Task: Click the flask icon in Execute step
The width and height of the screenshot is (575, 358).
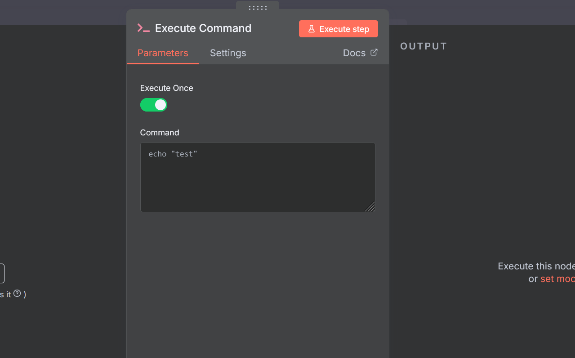Action: 311,29
